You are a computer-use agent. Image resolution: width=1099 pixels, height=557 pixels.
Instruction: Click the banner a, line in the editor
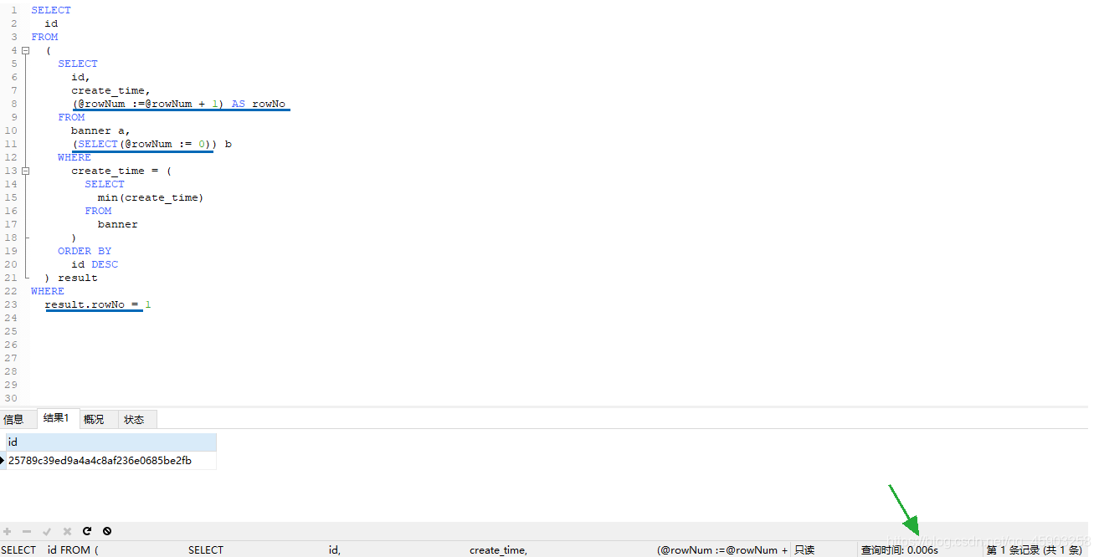coord(100,130)
